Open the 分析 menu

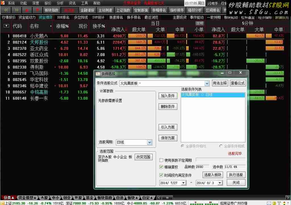[x=60, y=3]
